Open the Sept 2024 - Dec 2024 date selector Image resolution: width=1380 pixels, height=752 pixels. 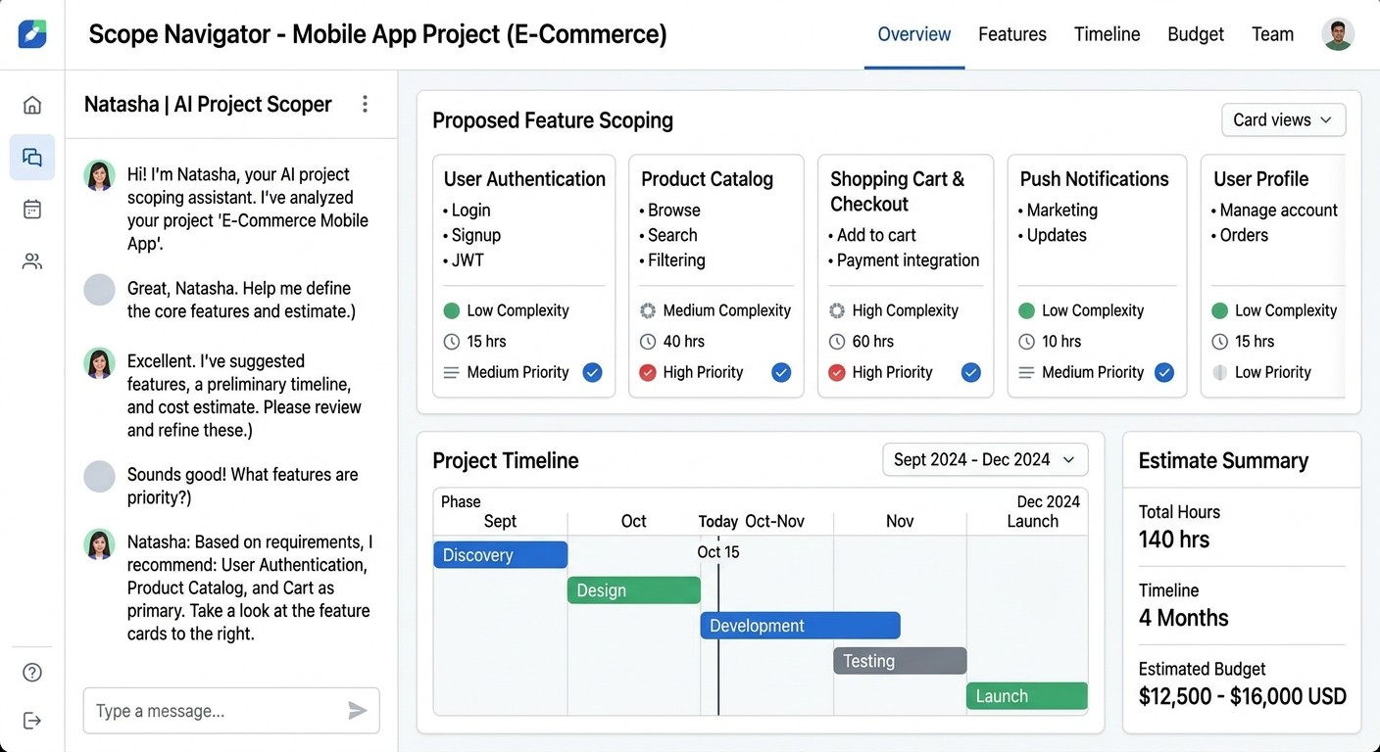[984, 459]
